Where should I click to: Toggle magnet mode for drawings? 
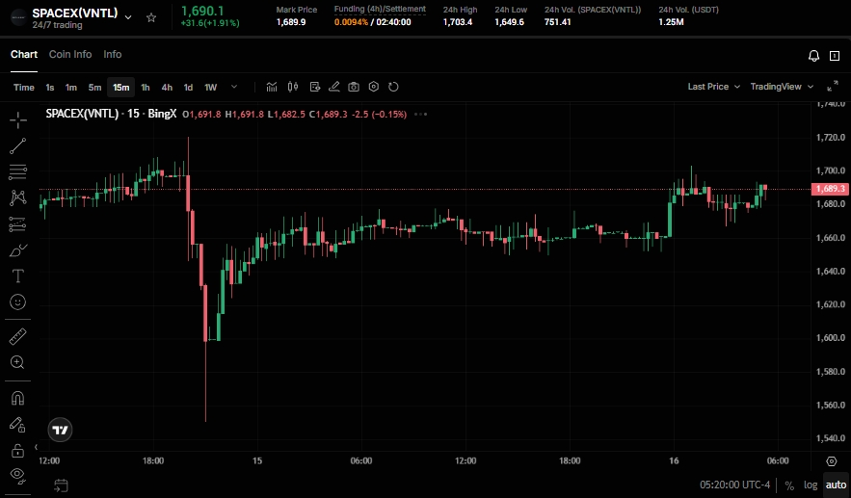(17, 397)
